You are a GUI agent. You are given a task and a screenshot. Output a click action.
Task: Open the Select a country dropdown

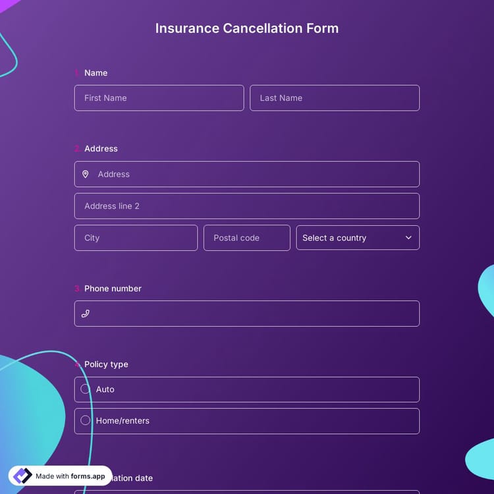357,238
